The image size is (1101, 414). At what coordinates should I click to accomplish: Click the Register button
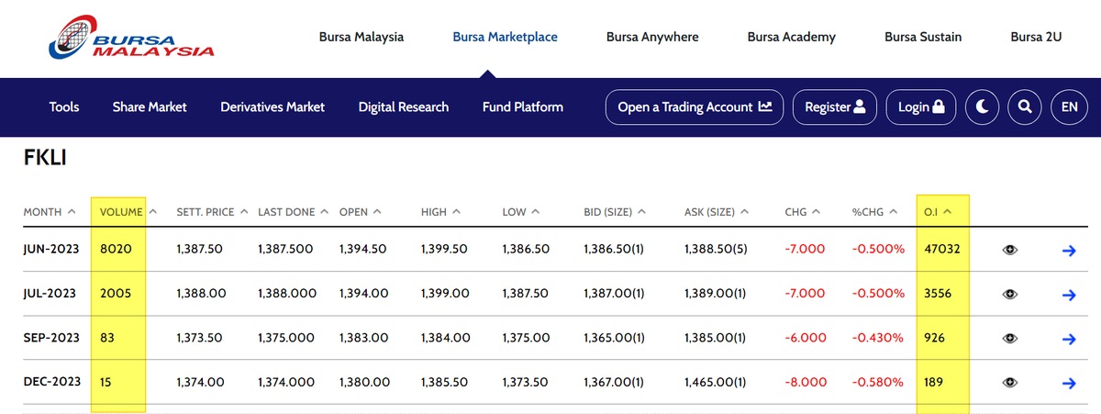(835, 107)
